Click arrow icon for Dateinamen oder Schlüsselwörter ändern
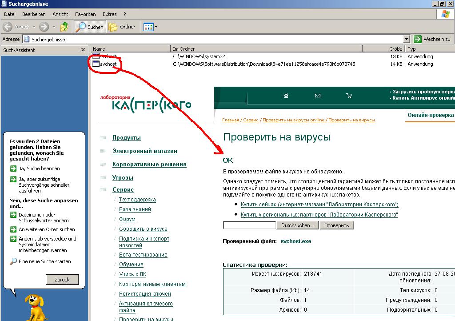The image size is (455, 321). [13, 215]
